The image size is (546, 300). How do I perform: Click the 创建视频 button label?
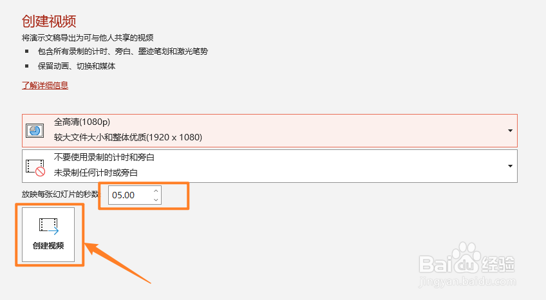[x=48, y=246]
